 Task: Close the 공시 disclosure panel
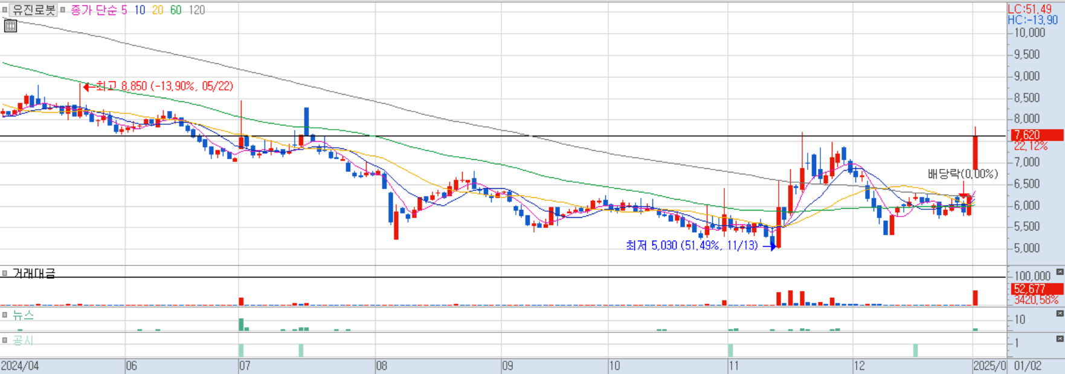click(x=1060, y=339)
